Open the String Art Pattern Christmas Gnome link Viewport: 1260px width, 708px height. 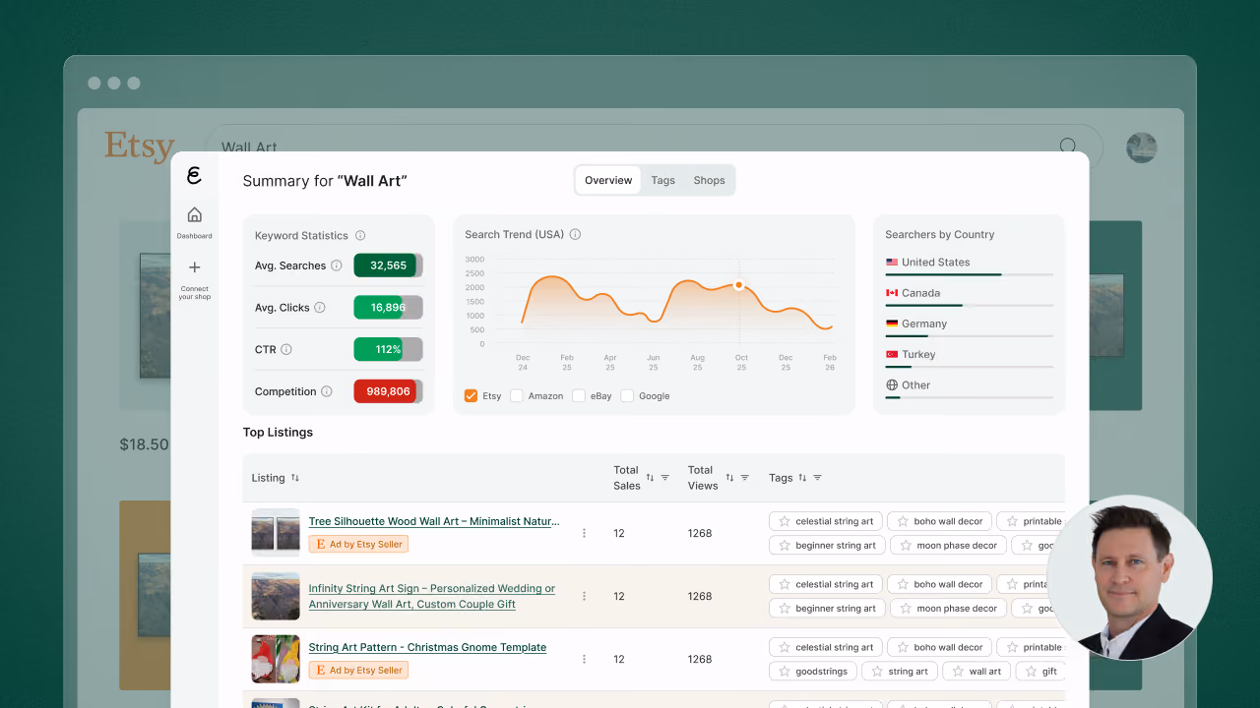tap(427, 647)
